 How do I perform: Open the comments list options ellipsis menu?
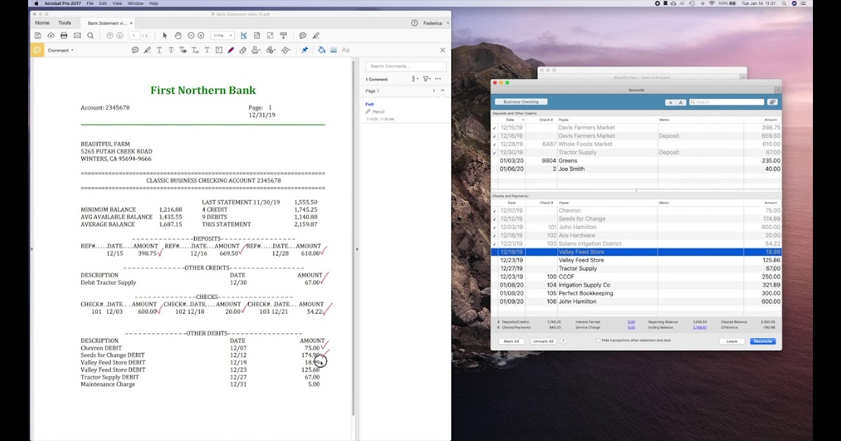(x=439, y=79)
